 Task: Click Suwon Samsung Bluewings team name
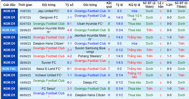pyautogui.click(x=90, y=50)
